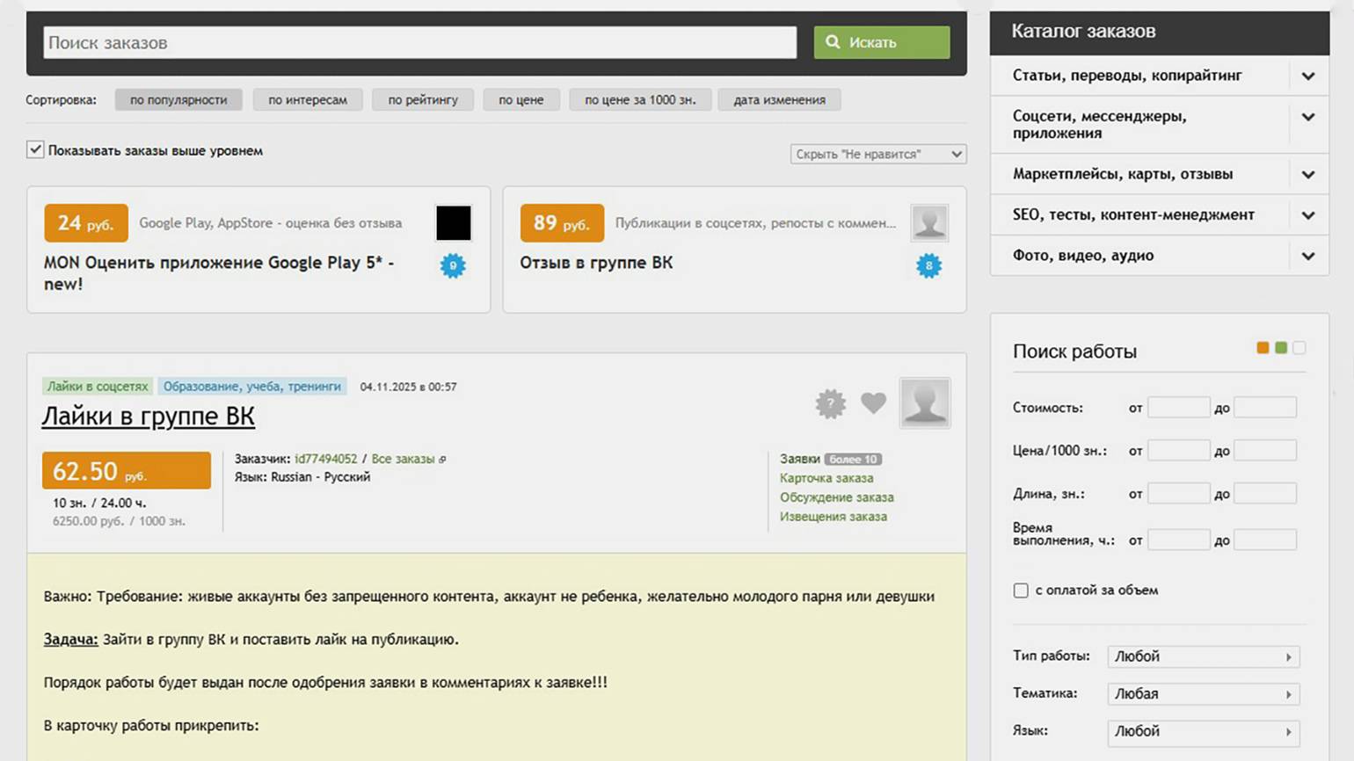Click the heart favorite icon on order

coord(873,403)
